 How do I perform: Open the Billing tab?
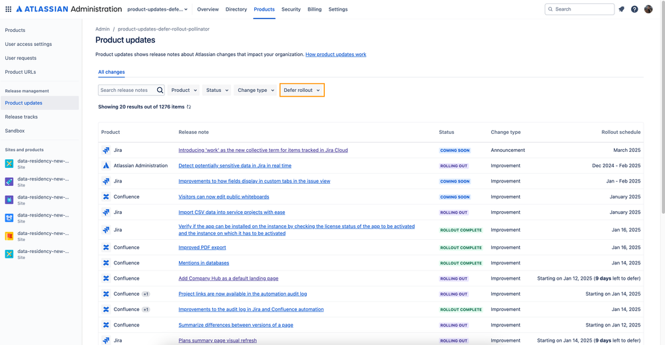(x=314, y=9)
